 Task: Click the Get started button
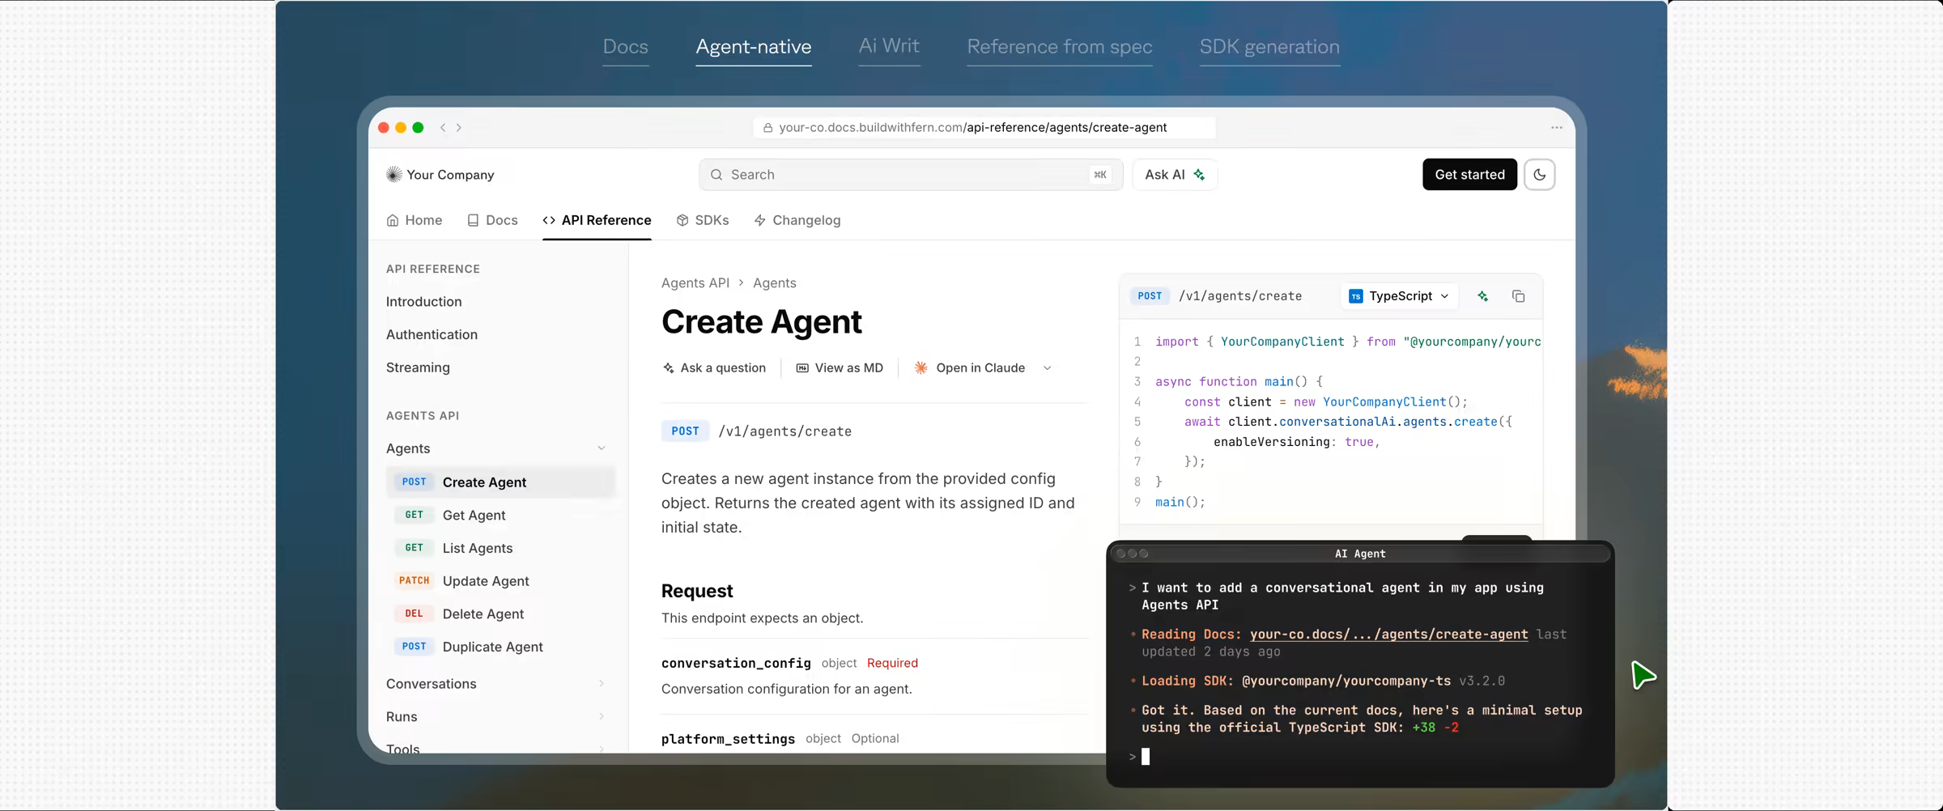coord(1469,175)
